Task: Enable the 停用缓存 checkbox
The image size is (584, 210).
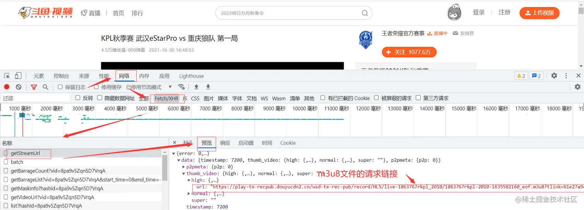Action: pyautogui.click(x=96, y=87)
